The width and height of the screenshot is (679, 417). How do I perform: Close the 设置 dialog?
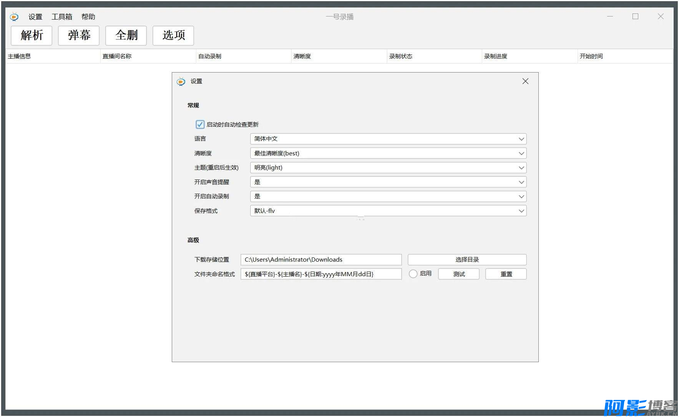pos(525,81)
